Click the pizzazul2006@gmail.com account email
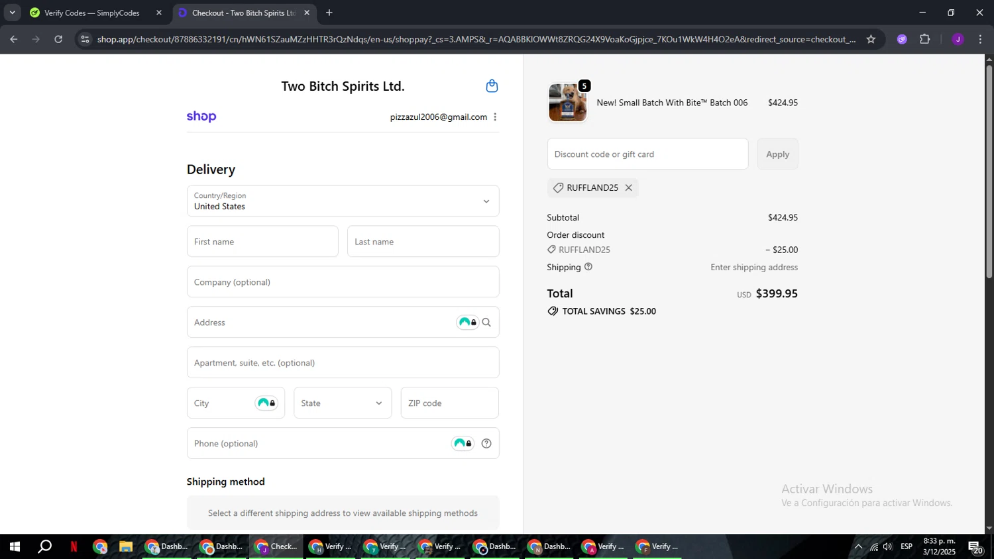The height and width of the screenshot is (559, 994). (x=439, y=117)
